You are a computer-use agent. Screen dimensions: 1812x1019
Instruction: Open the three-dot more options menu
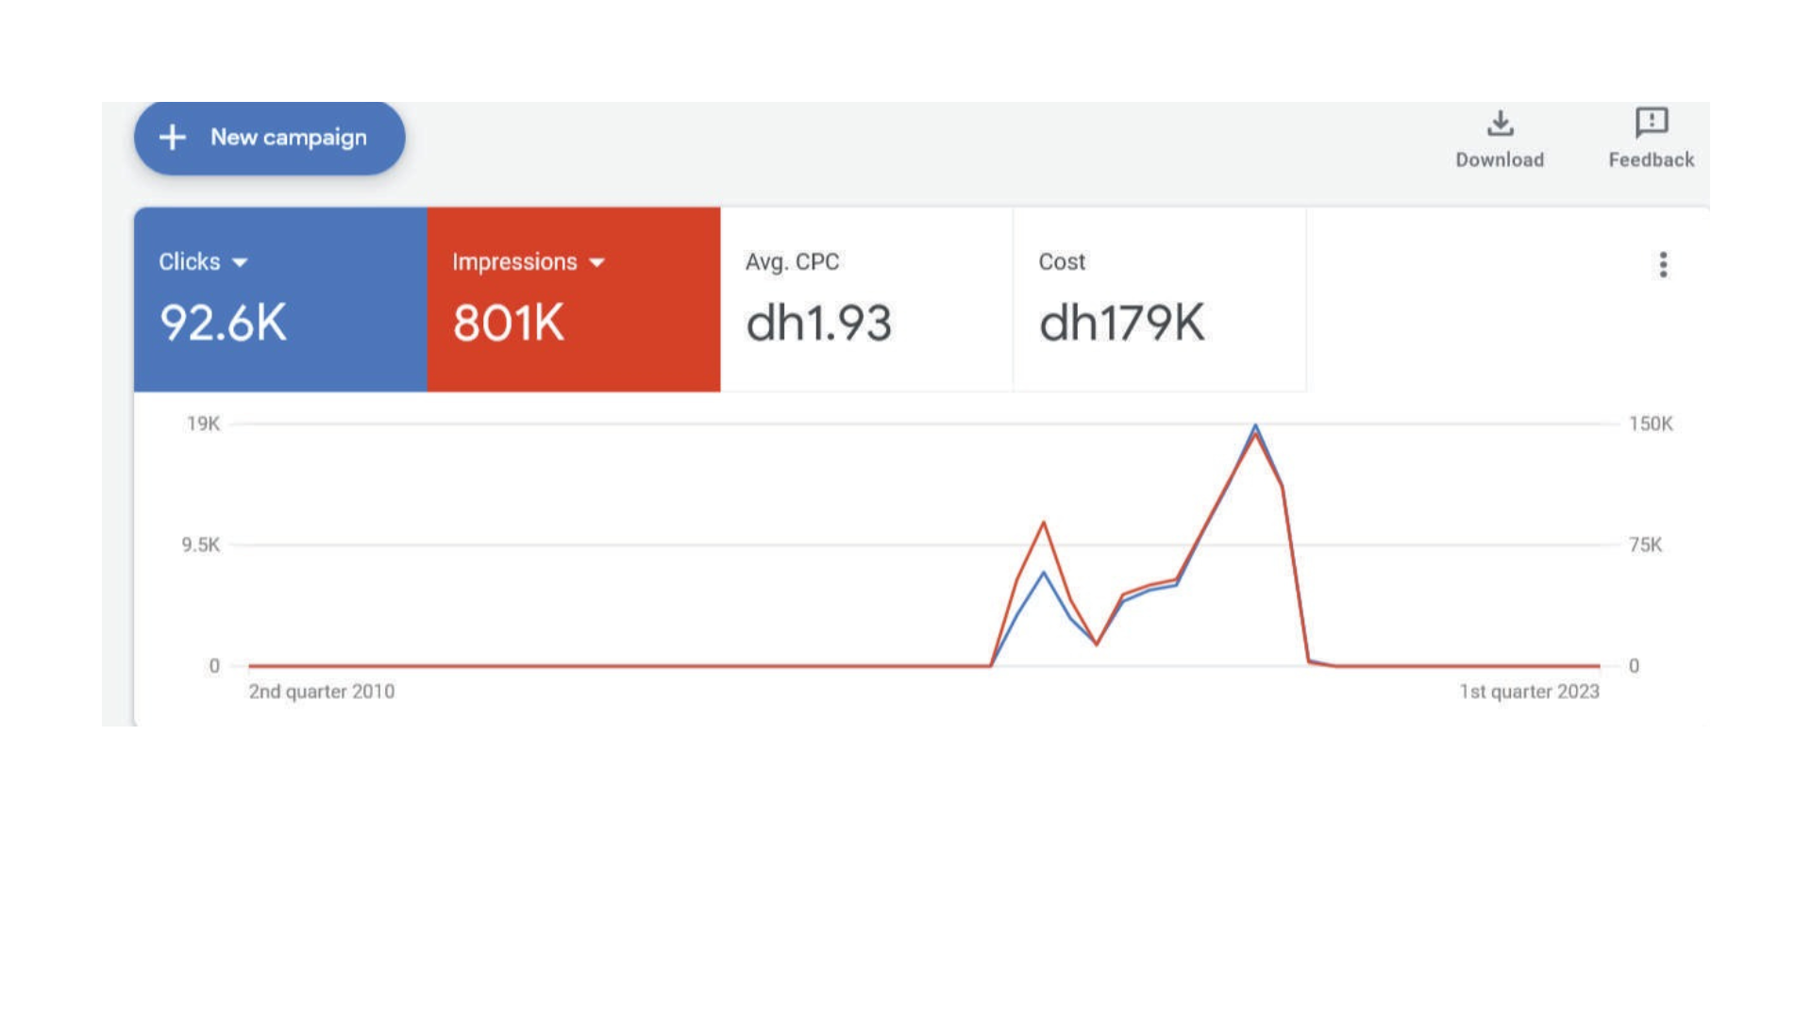click(1663, 264)
